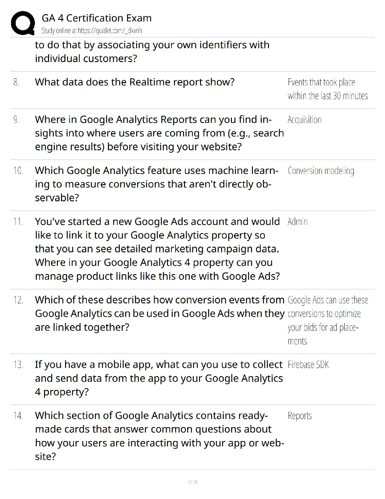Select question 14 about ready-made cards

[159, 436]
